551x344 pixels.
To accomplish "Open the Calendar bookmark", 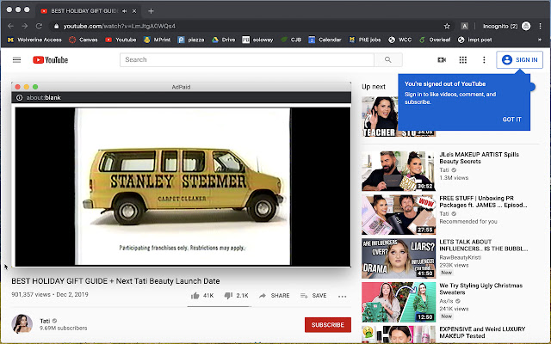I will pyautogui.click(x=325, y=40).
